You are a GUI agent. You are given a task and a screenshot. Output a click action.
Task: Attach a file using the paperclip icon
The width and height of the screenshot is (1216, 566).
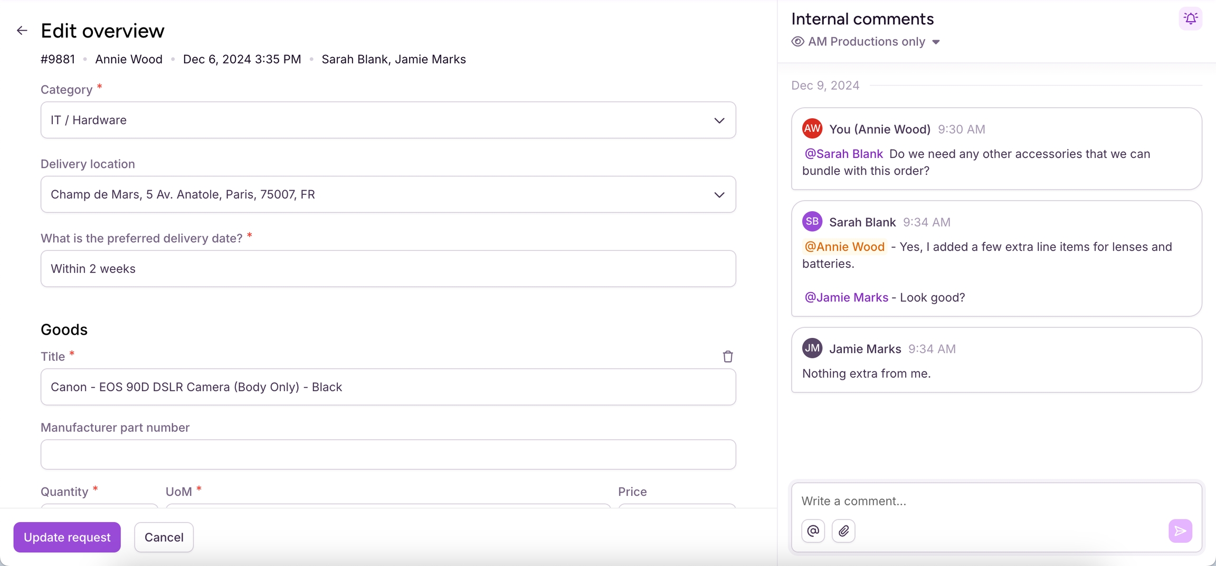click(x=843, y=531)
